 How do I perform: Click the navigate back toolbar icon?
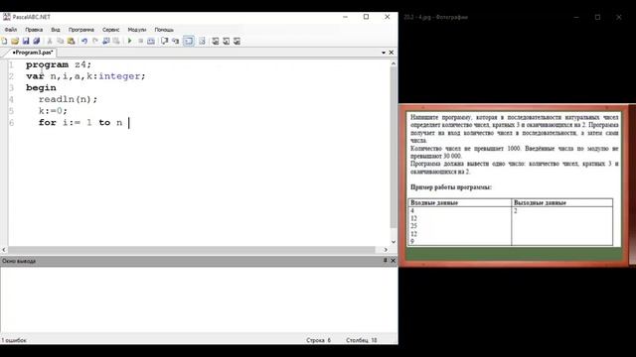tap(106, 41)
